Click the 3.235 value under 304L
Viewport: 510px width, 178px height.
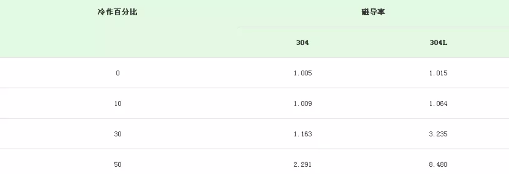click(438, 134)
